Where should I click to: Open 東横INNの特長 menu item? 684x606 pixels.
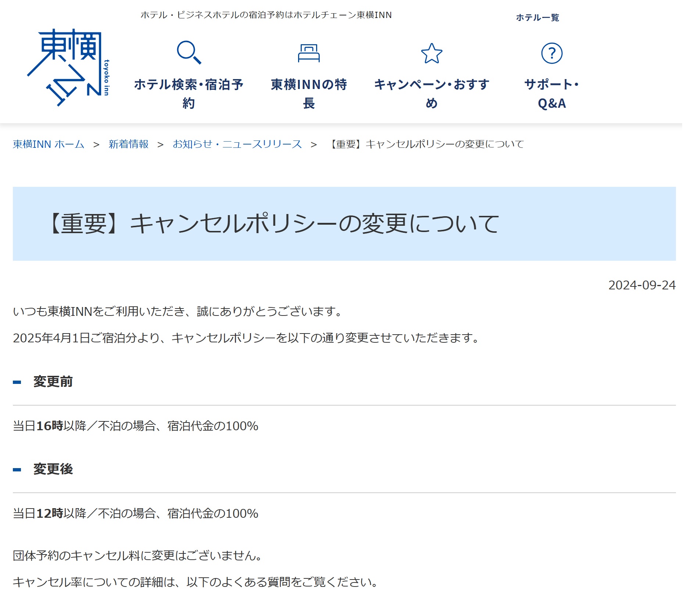(x=309, y=93)
